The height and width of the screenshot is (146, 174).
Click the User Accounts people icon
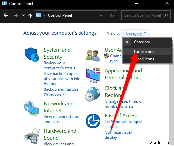pos(93,55)
